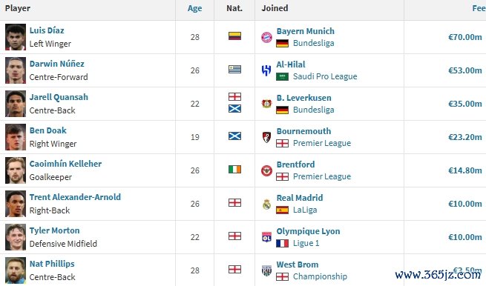Open the €70.00m transfer fee link
The height and width of the screenshot is (286, 486).
[465, 37]
